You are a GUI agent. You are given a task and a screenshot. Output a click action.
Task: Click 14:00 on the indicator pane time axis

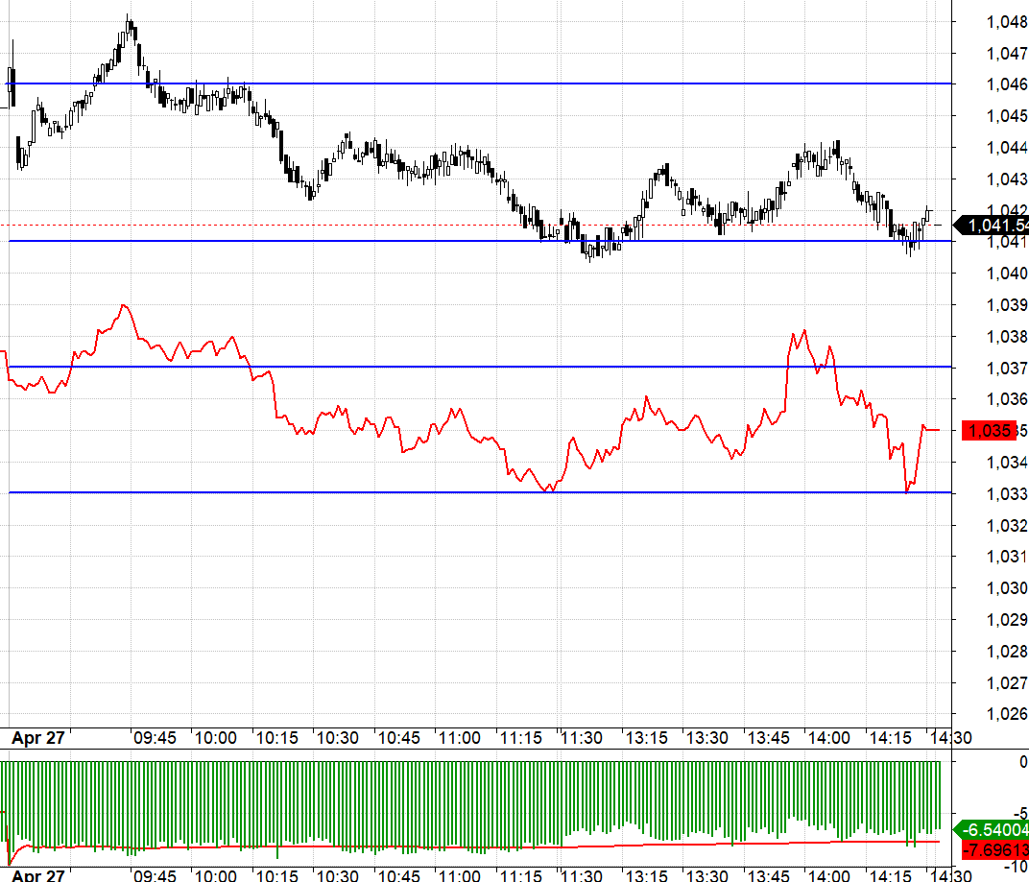point(828,875)
